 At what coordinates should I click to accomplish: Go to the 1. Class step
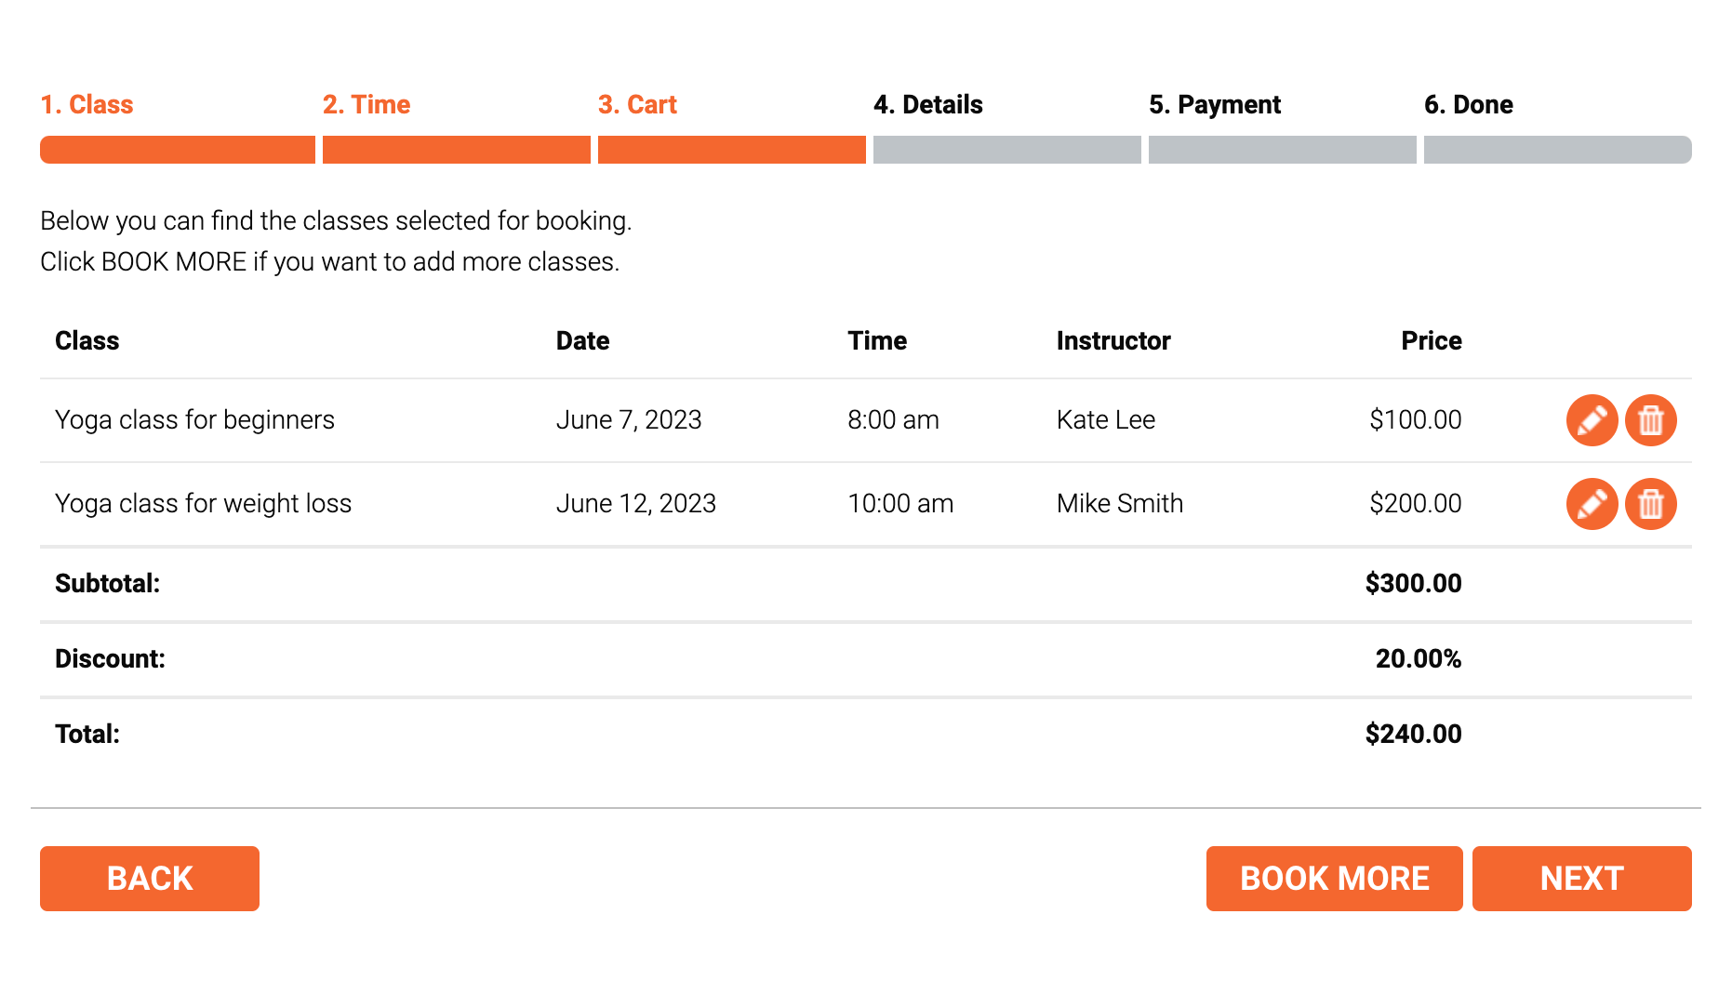click(x=87, y=104)
